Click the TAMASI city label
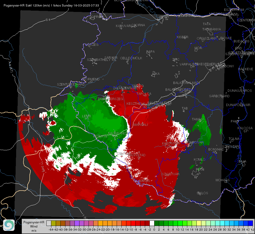This screenshot has width=255, height=234. tap(198, 119)
